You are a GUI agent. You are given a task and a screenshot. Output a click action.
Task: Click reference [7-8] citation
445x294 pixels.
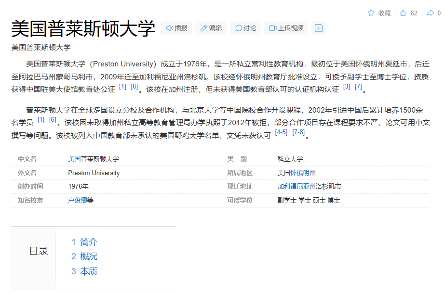298,132
